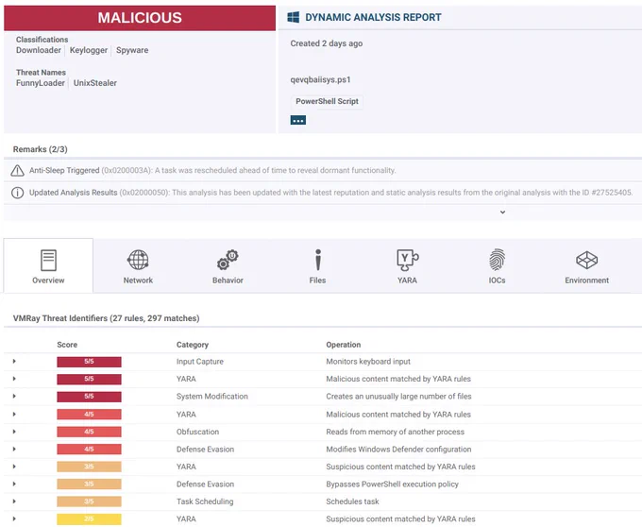The height and width of the screenshot is (527, 642).
Task: Click the Files info icon
Action: coord(318,260)
